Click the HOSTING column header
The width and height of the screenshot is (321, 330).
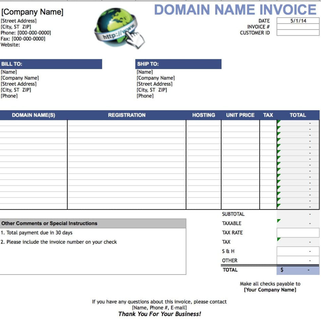click(204, 115)
